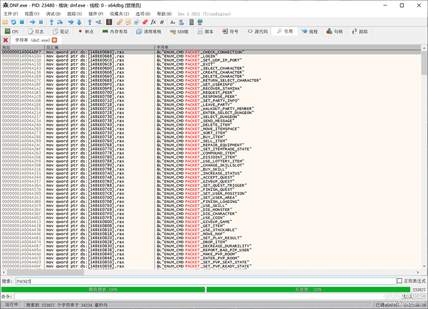This screenshot has height=309, width=428.
Task: Step over instruction
Action: pyautogui.click(x=60, y=22)
